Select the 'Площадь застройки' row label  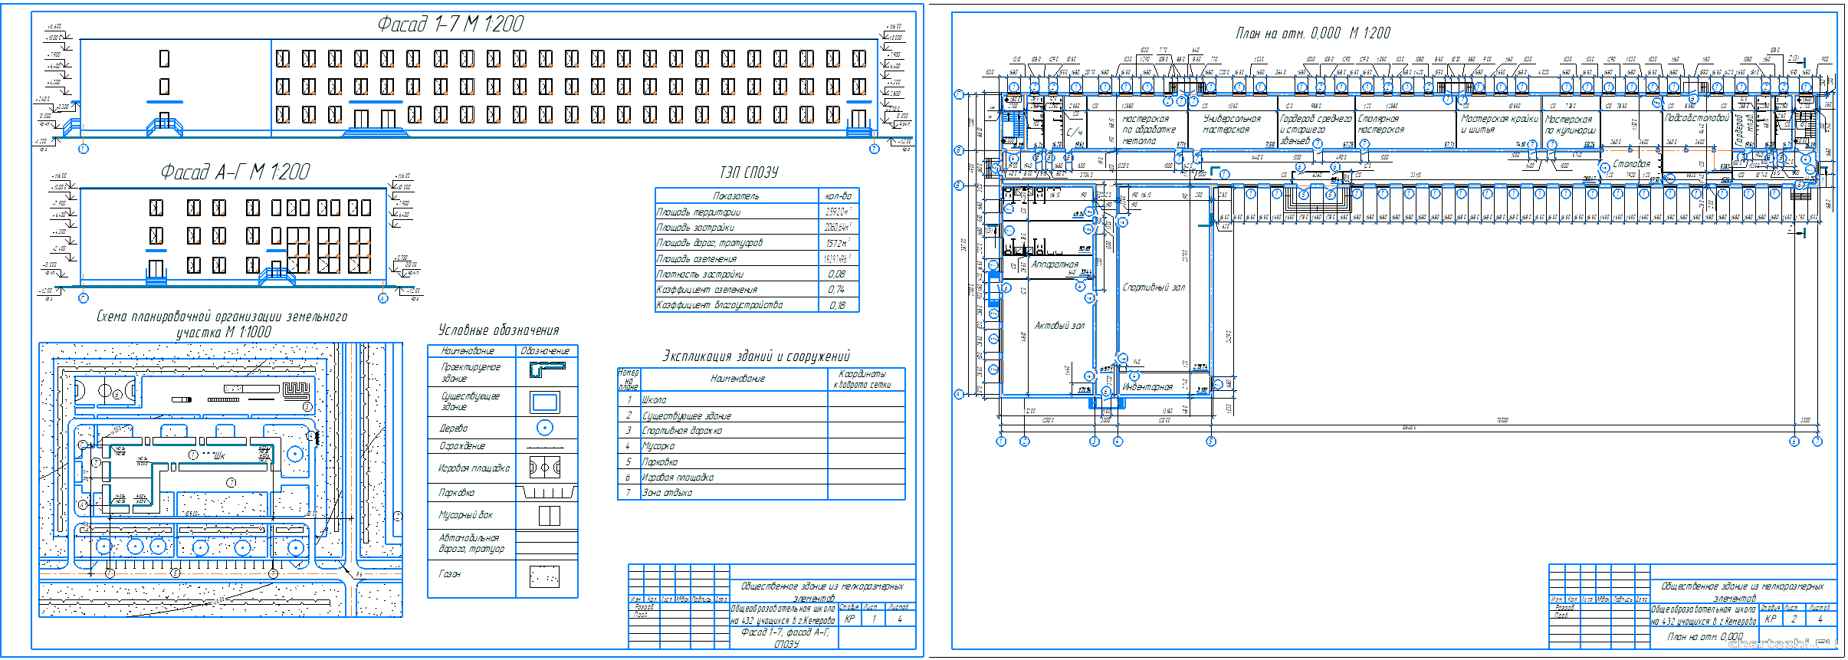[x=695, y=227]
